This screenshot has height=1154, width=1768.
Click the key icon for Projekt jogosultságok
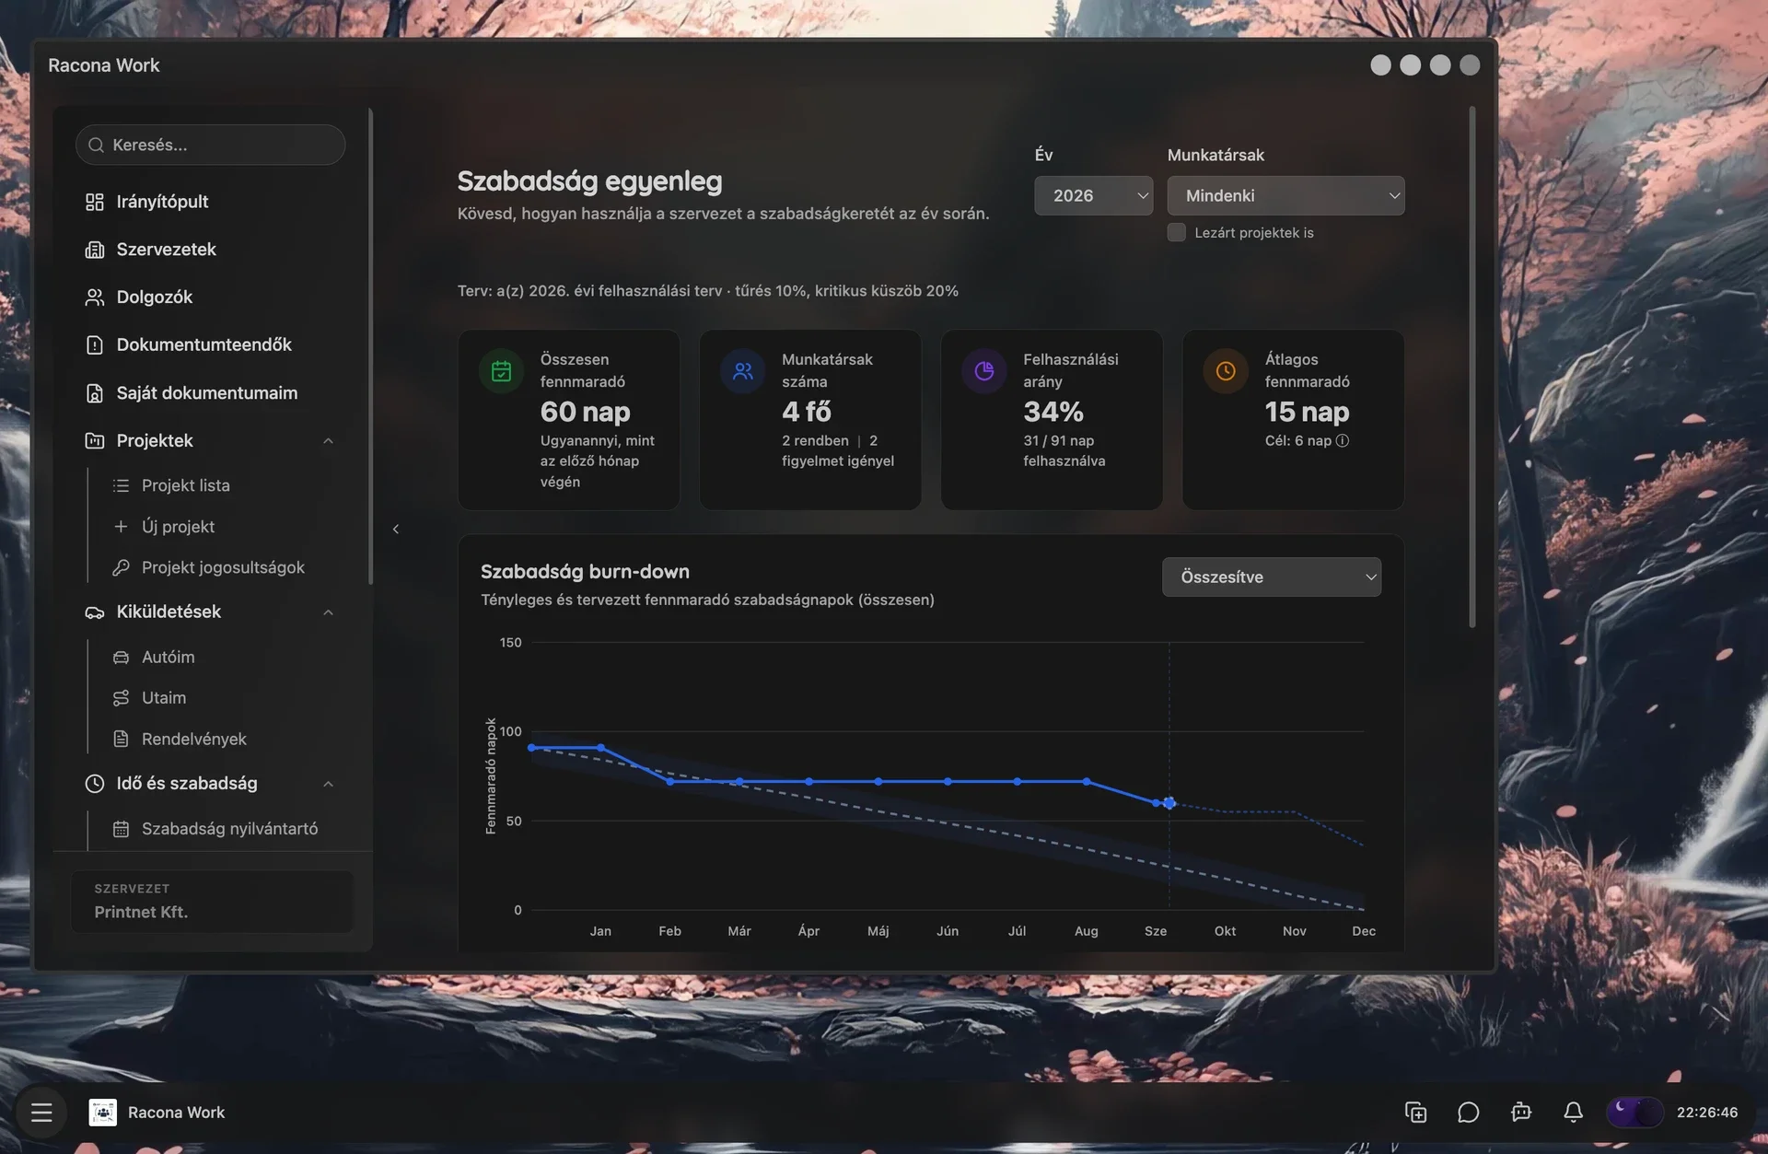click(x=121, y=568)
